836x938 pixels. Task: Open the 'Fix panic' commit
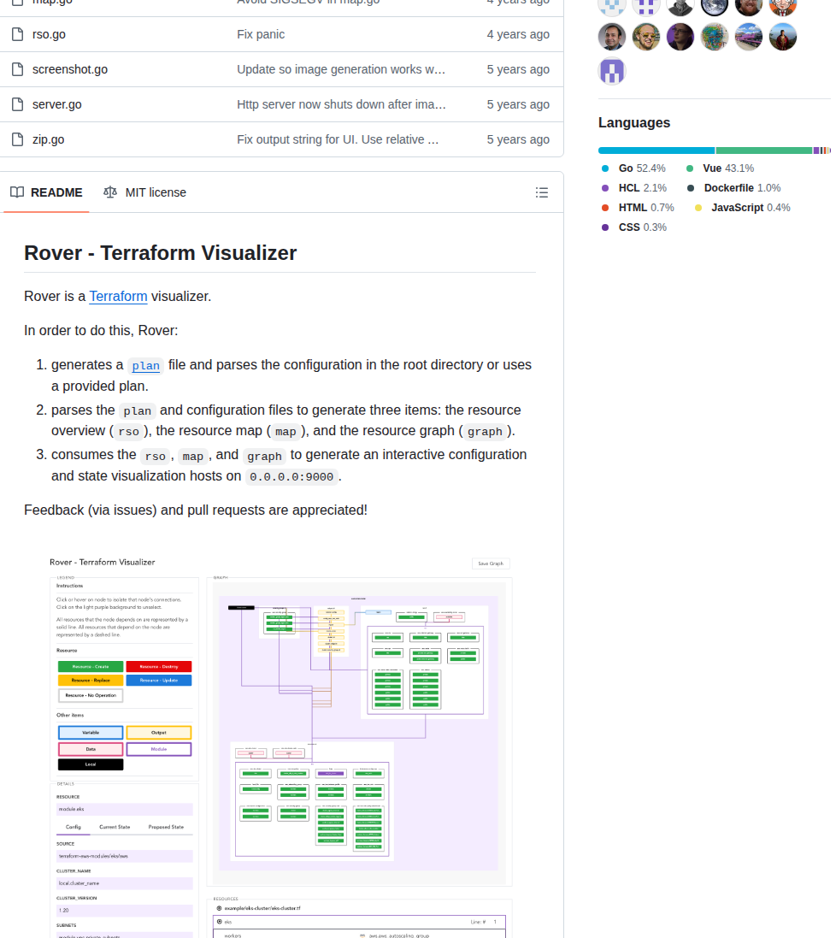click(261, 35)
